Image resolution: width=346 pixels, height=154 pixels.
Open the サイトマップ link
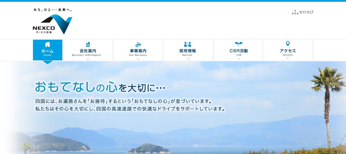point(306,12)
